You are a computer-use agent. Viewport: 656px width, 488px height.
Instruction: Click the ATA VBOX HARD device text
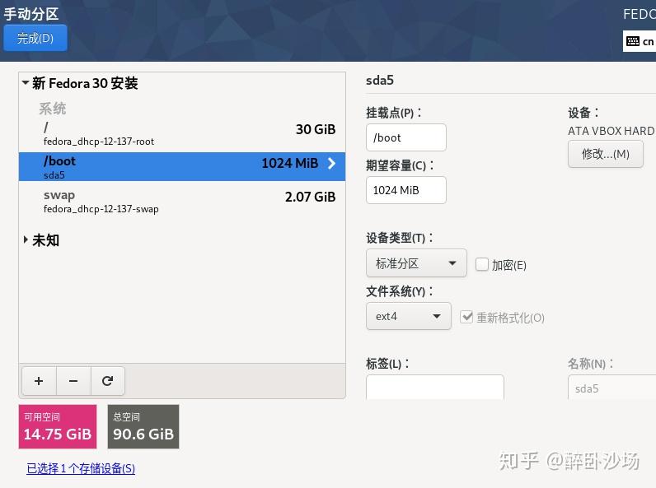click(x=611, y=131)
